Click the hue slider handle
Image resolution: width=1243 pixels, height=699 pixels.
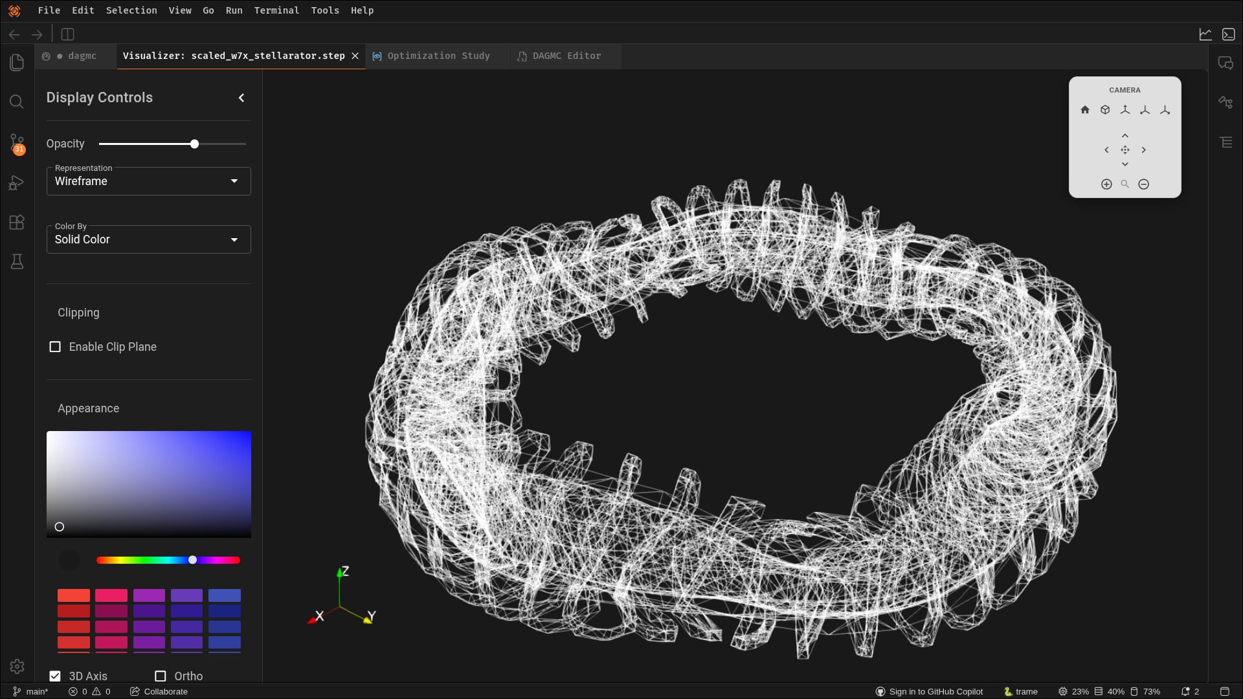coord(192,560)
